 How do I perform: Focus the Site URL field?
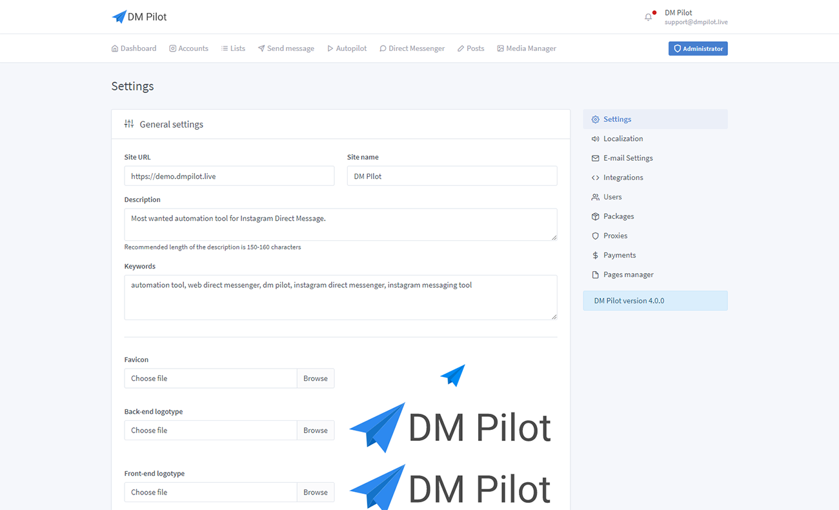tap(229, 176)
